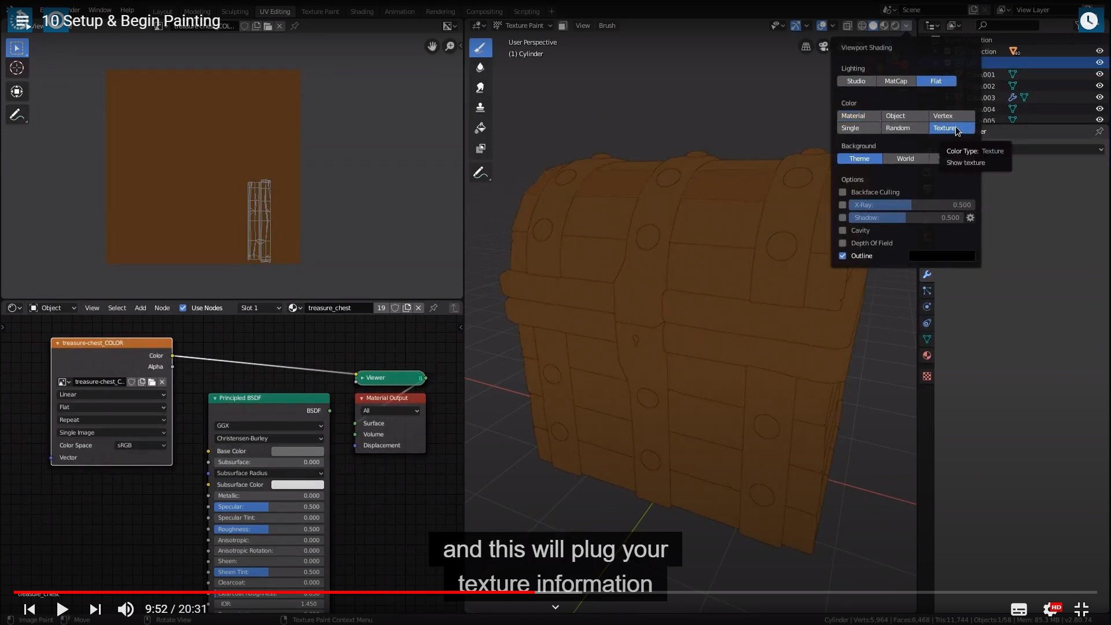Select the Fill bucket paint tool
This screenshot has height=625, width=1111.
(x=480, y=128)
